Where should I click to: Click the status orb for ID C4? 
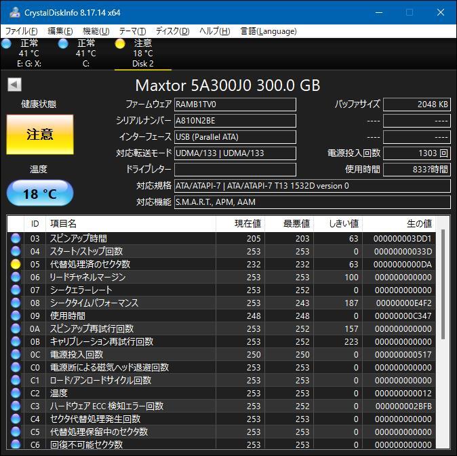tap(16, 419)
